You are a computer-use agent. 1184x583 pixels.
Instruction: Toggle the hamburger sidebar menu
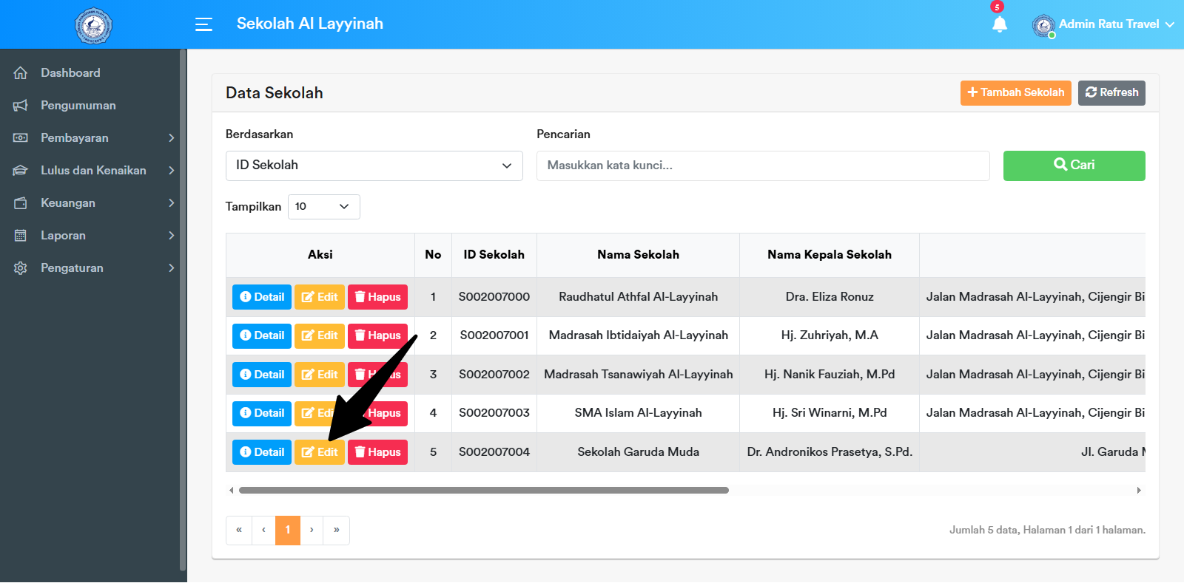pos(203,24)
